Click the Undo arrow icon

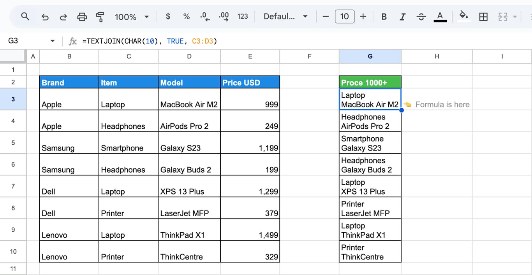[x=45, y=17]
